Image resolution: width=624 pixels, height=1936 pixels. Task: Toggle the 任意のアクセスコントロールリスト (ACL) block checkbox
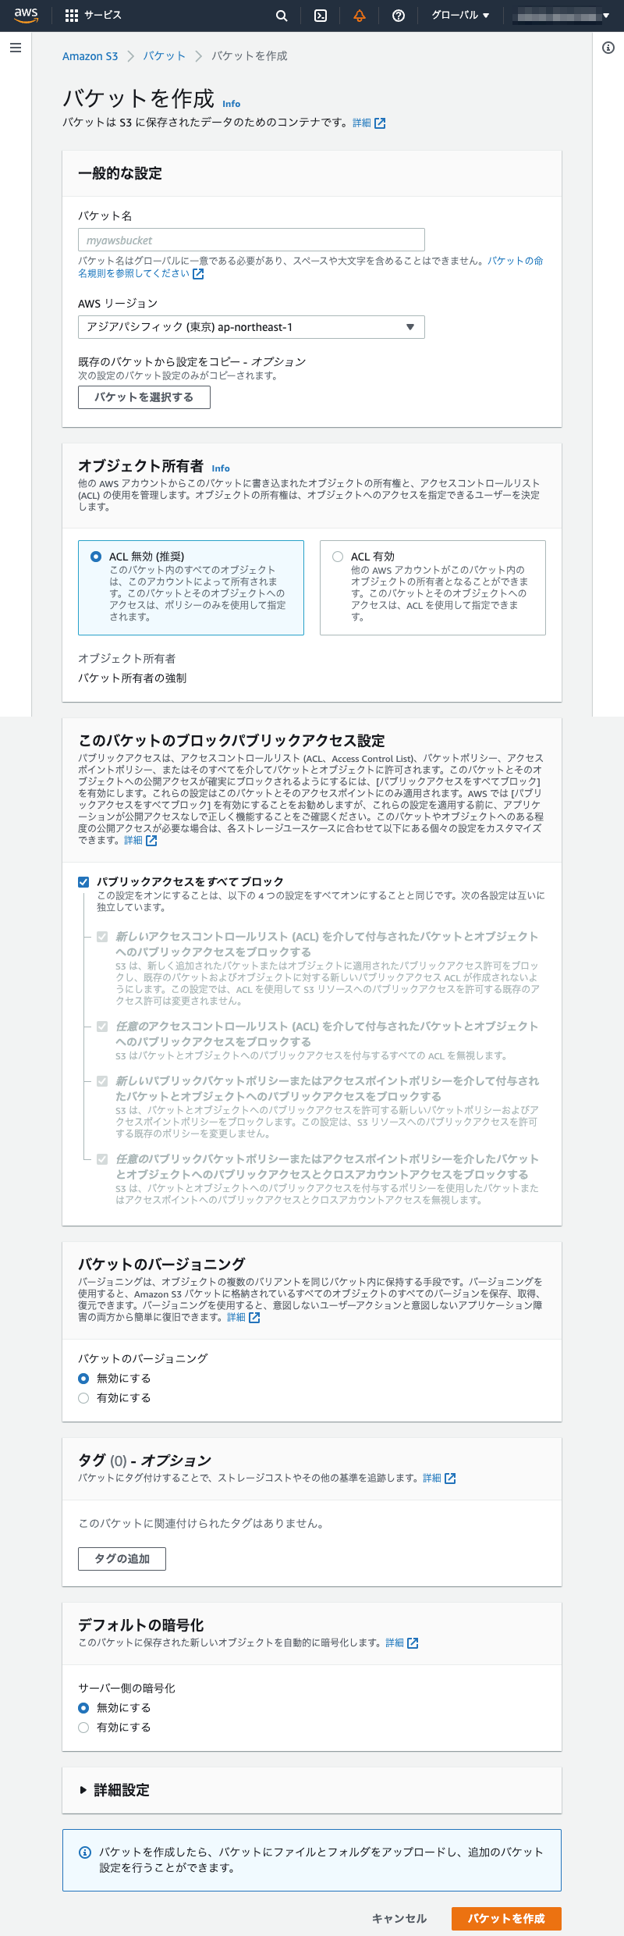coord(102,1027)
